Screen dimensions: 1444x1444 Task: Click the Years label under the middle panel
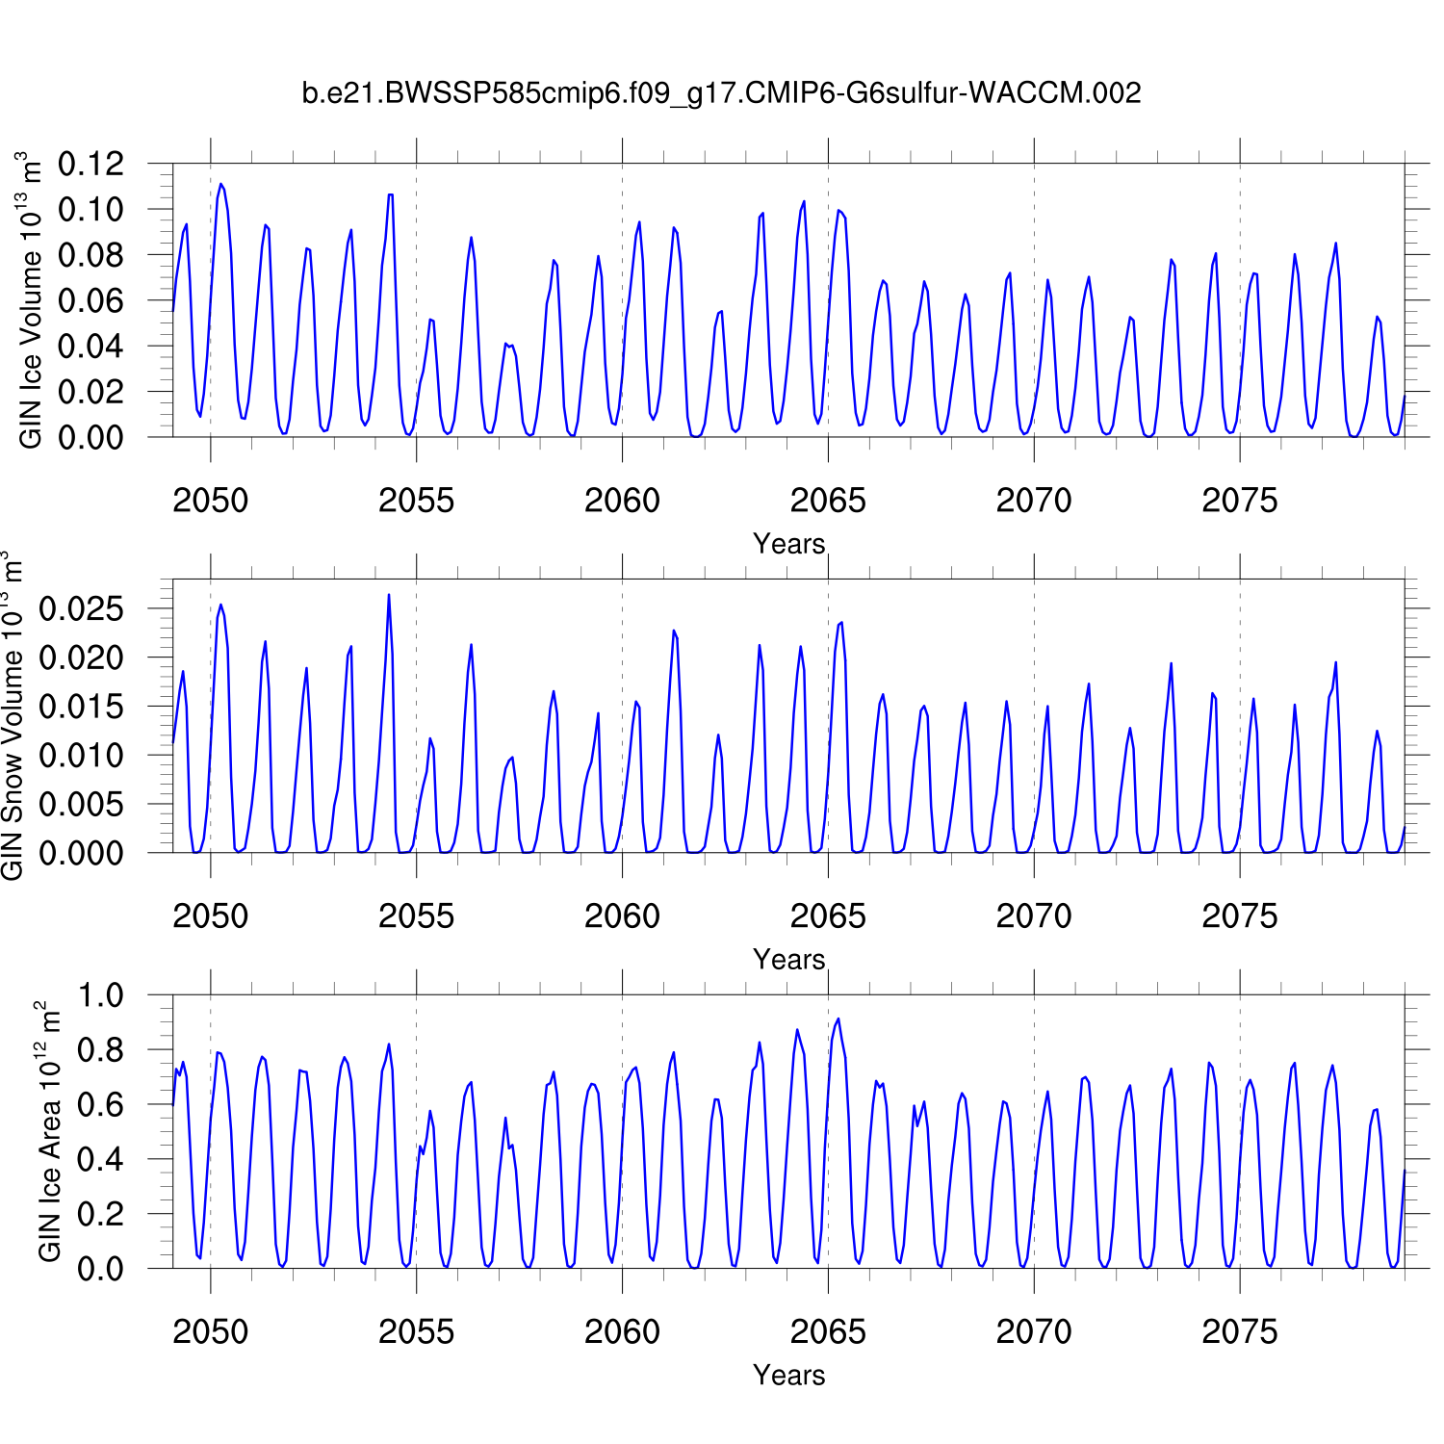pyautogui.click(x=788, y=960)
